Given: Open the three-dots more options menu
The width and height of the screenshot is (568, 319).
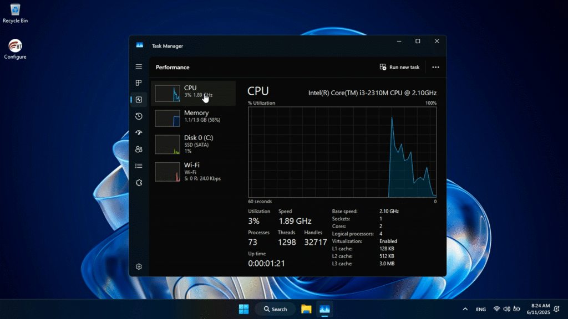Looking at the screenshot, I should 435,67.
